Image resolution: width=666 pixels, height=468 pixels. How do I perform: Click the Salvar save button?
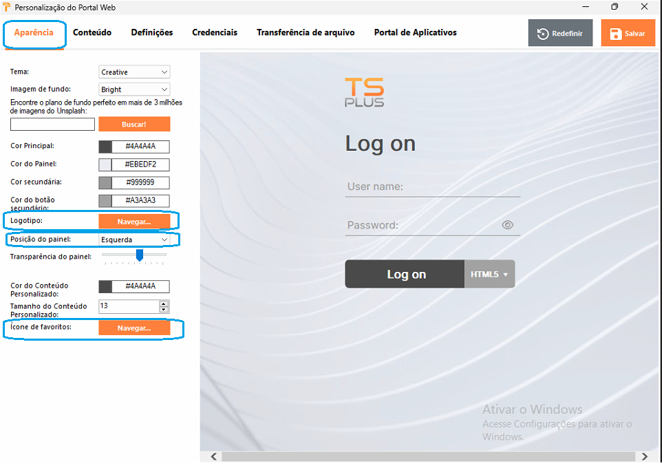pyautogui.click(x=627, y=34)
